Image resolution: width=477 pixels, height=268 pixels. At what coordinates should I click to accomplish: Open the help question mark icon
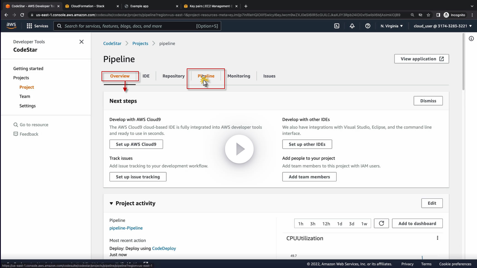(x=367, y=26)
